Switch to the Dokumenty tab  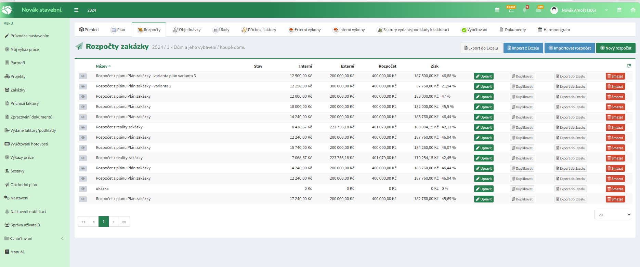click(513, 30)
